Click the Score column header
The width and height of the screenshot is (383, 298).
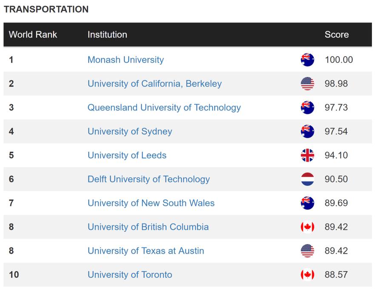point(336,34)
